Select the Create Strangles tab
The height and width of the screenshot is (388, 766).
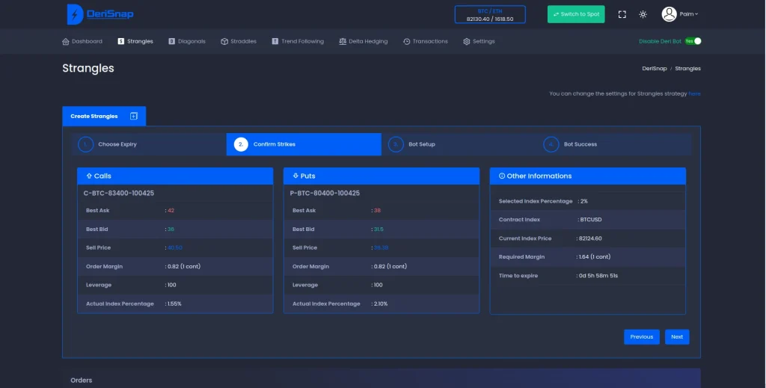(x=94, y=116)
